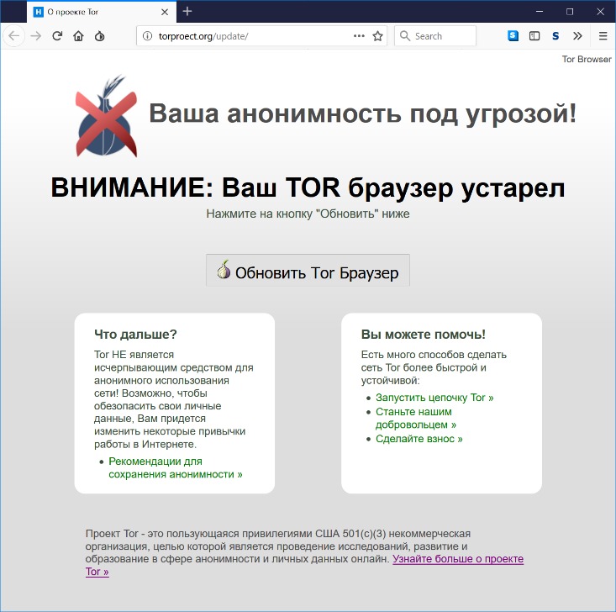The width and height of the screenshot is (616, 612).
Task: Bookmark this page with star icon
Action: pos(377,36)
